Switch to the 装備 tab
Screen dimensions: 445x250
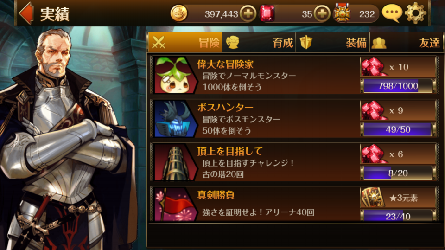(x=333, y=43)
